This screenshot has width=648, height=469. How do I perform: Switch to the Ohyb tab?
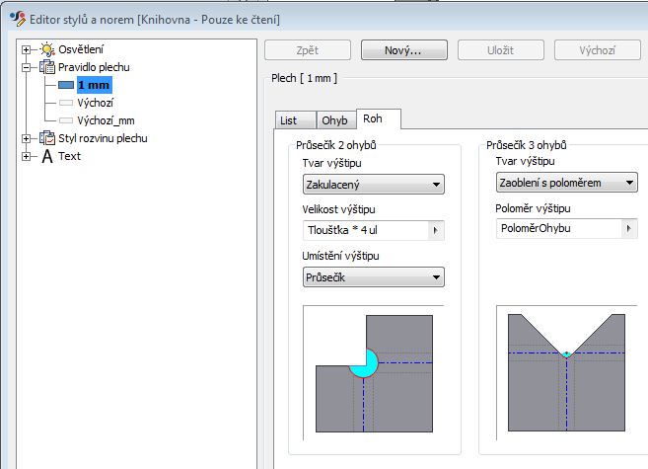pos(334,120)
